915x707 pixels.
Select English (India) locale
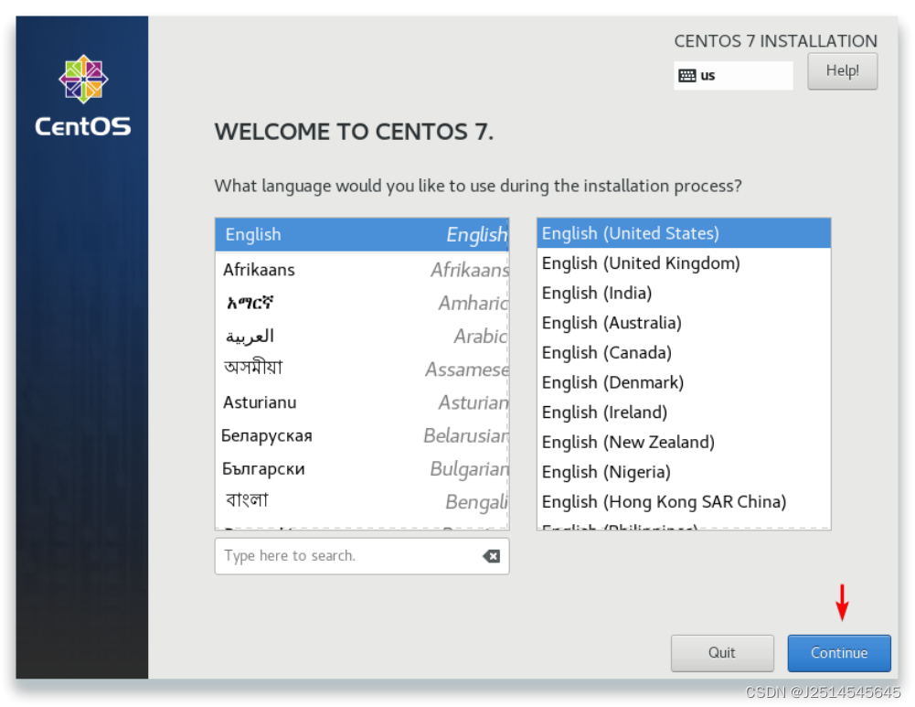[684, 293]
